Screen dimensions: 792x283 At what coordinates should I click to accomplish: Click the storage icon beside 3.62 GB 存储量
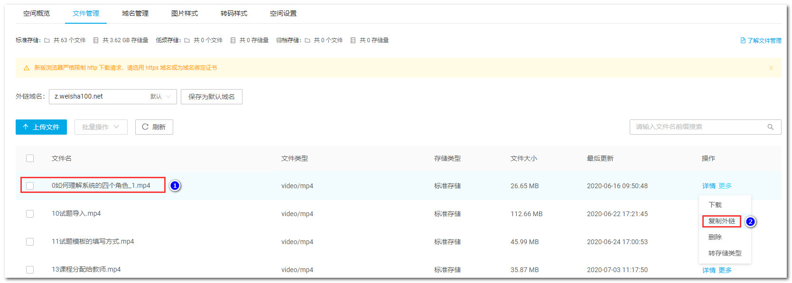click(96, 40)
